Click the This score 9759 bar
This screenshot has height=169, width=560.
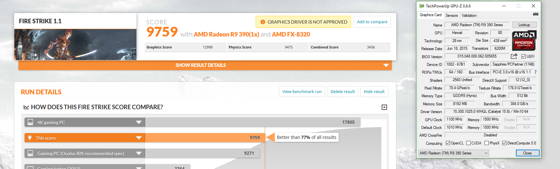click(205, 138)
